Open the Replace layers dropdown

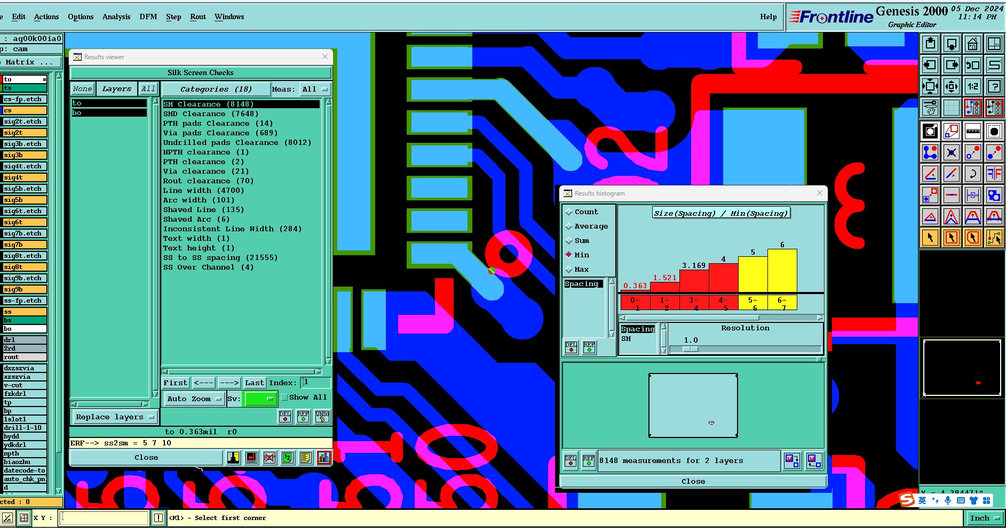(x=114, y=417)
